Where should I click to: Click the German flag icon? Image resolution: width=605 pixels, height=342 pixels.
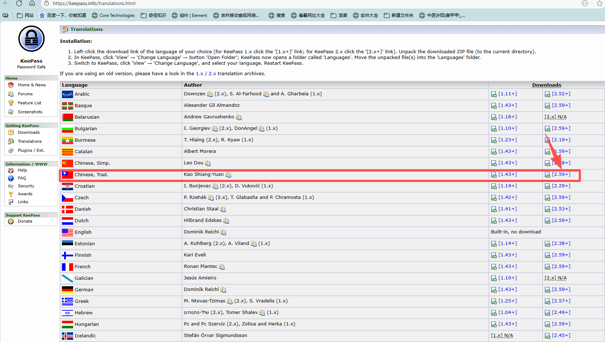(67, 290)
